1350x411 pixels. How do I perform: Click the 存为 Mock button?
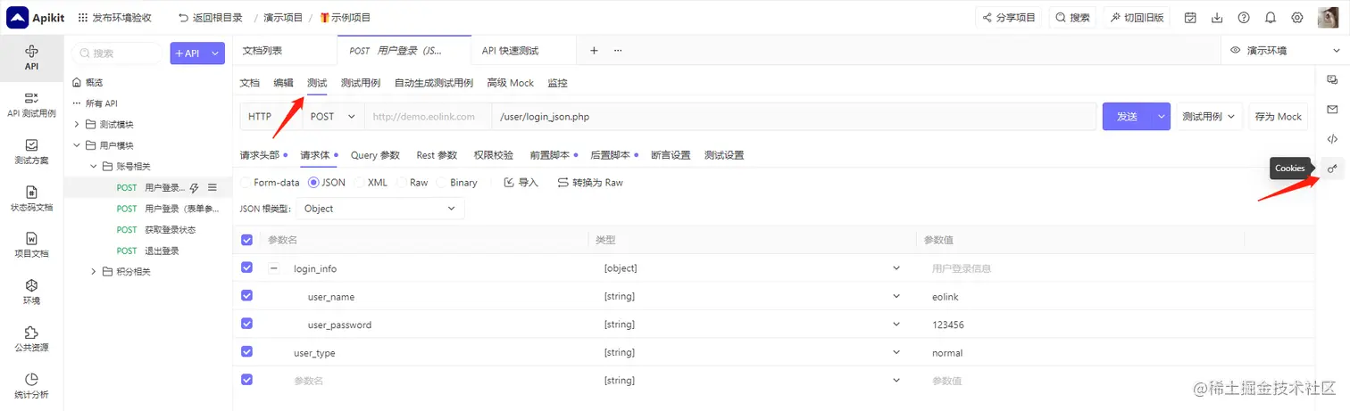point(1279,117)
